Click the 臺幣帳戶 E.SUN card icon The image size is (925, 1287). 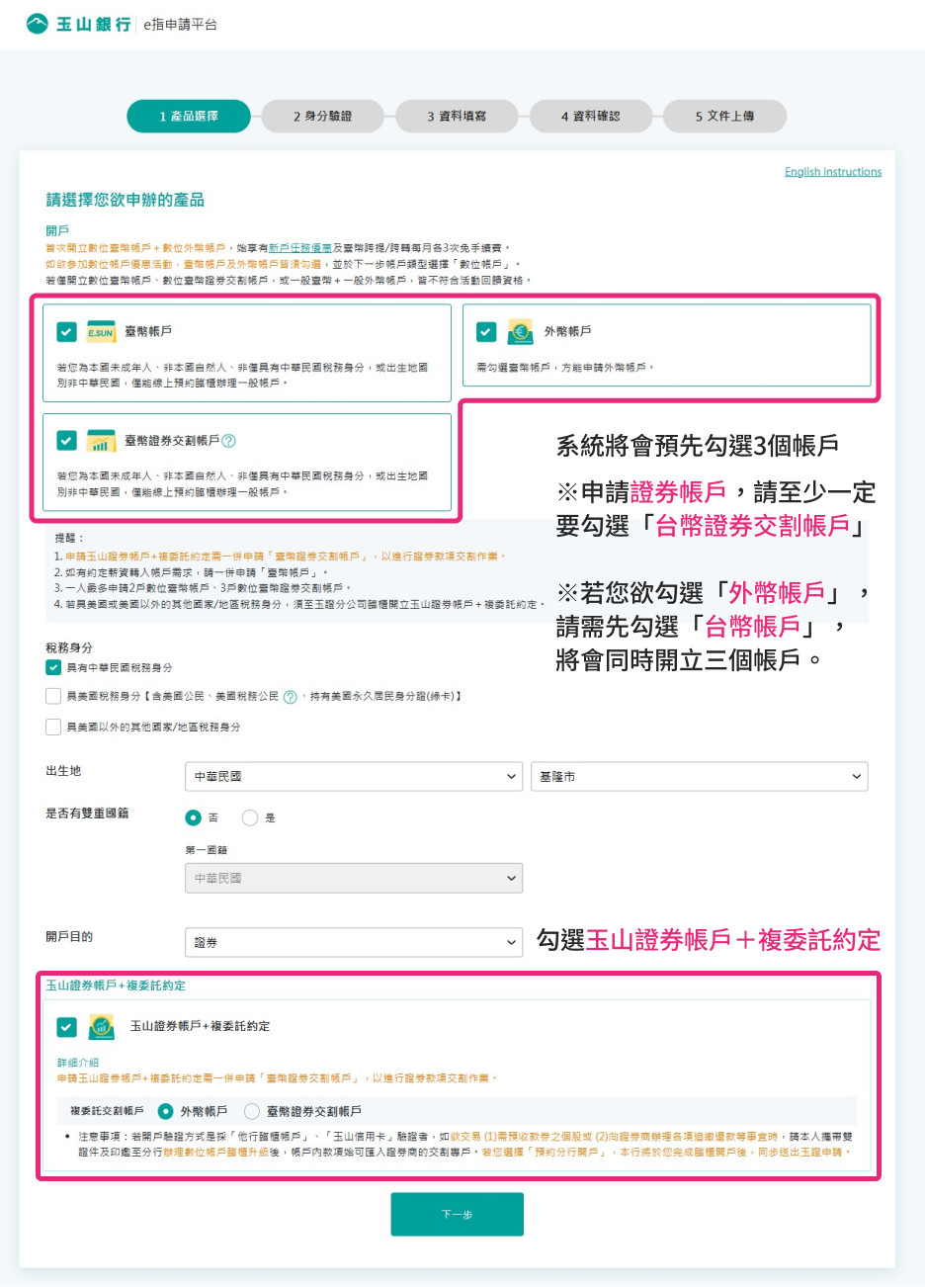pyautogui.click(x=101, y=332)
